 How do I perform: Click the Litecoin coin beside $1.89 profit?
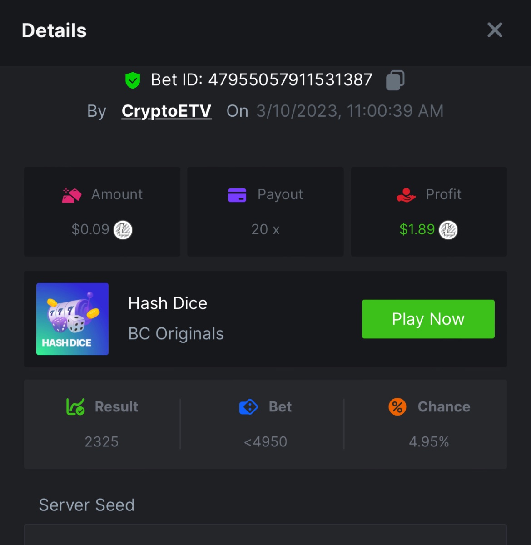tap(448, 230)
